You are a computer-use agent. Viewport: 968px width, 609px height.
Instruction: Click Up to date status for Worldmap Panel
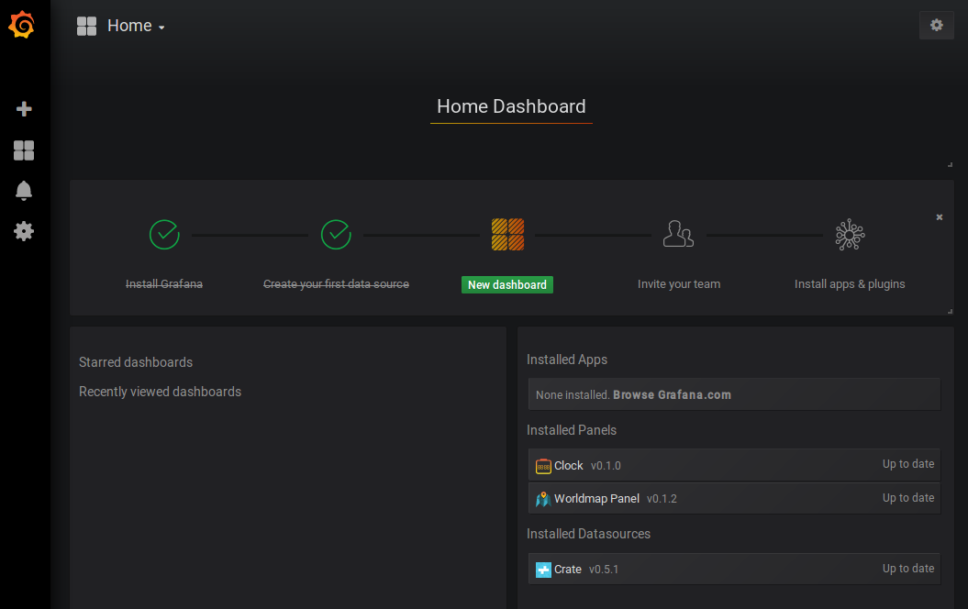[908, 497]
